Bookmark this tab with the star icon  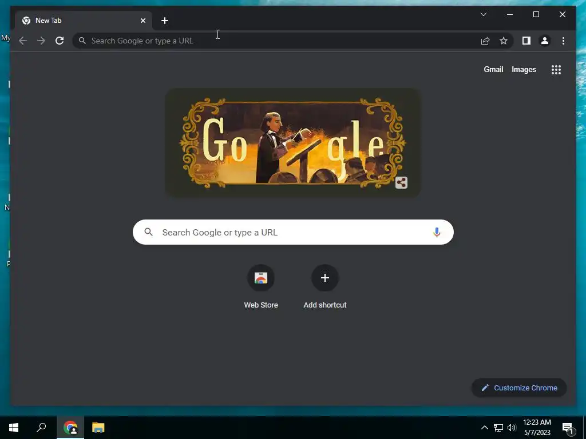pos(504,41)
